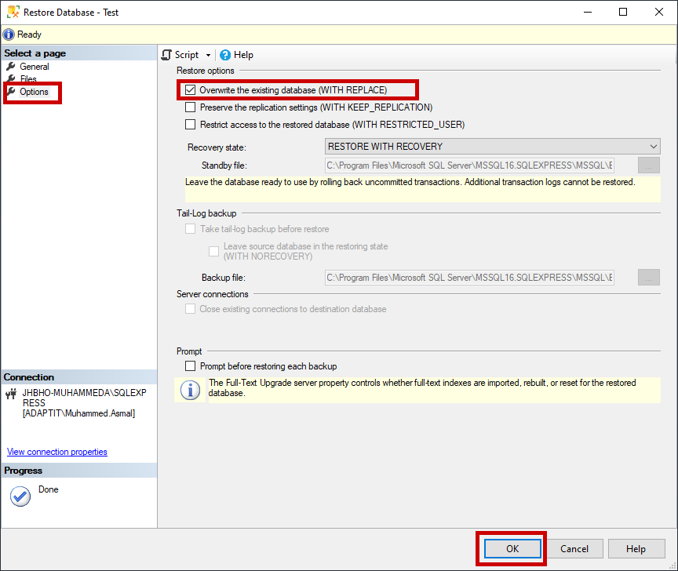Viewport: 678px width, 571px height.
Task: Click the Ready status info icon
Action: click(x=9, y=35)
